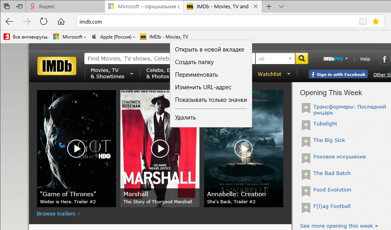Play the Marshall trailer
Viewport: 391px width, 230px height.
160,149
